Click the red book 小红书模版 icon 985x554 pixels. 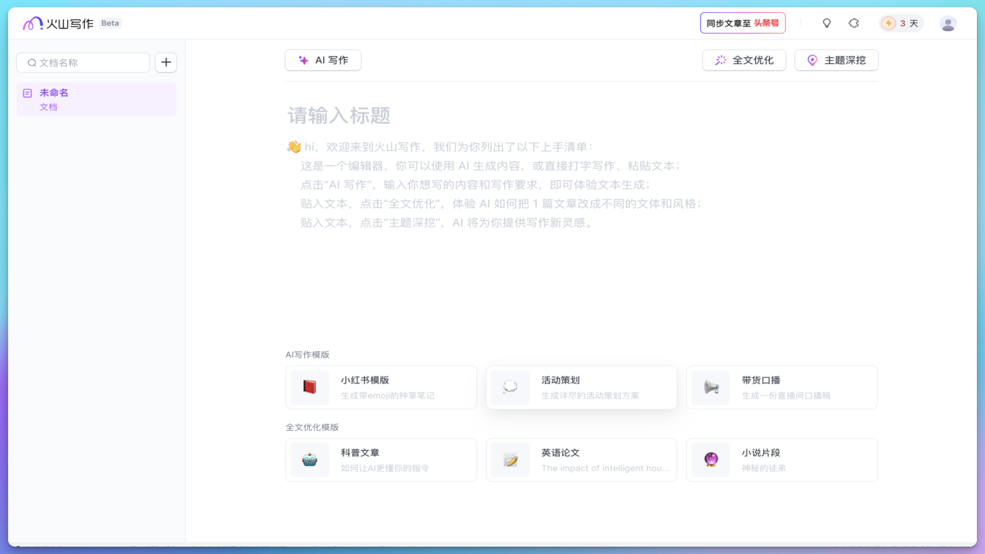[x=310, y=387]
